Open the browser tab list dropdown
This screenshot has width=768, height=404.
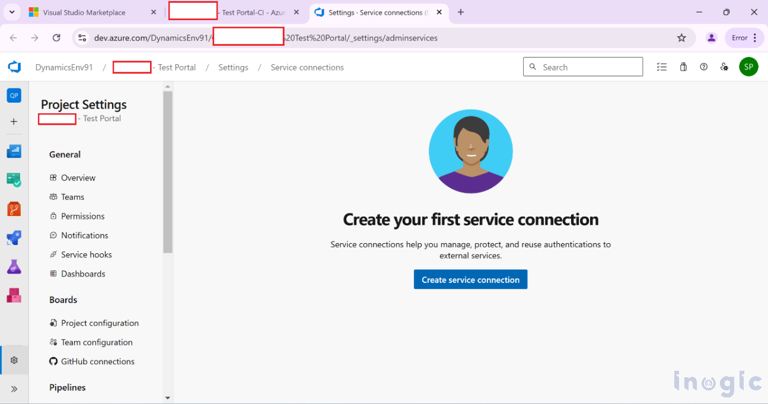click(12, 12)
